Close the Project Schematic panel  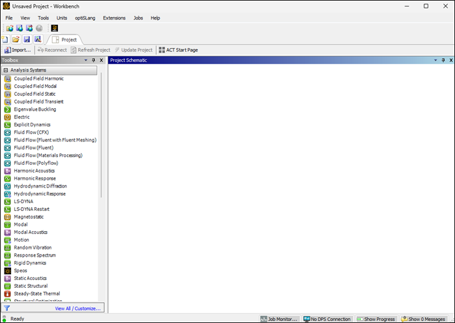pos(451,60)
